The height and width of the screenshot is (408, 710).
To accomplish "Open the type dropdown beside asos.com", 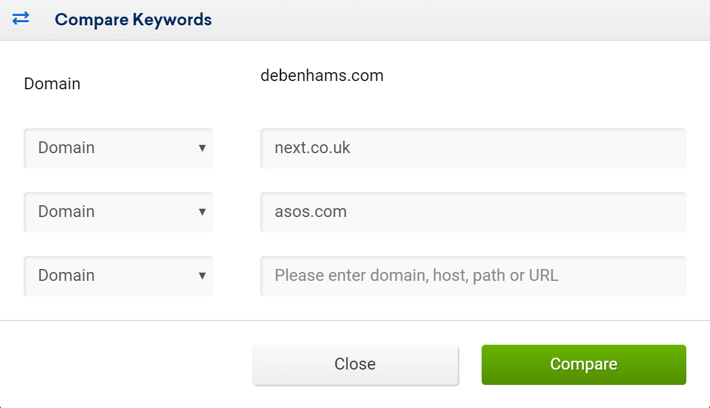I will tap(118, 212).
